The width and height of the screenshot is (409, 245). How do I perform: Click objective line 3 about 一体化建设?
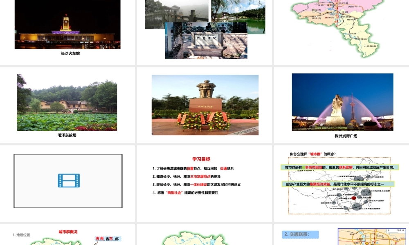pyautogui.click(x=196, y=185)
